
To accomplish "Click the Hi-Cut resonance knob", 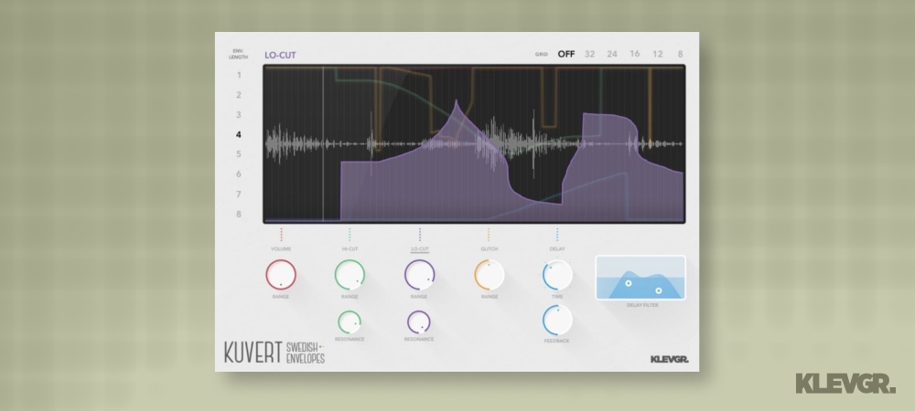I will click(x=350, y=321).
